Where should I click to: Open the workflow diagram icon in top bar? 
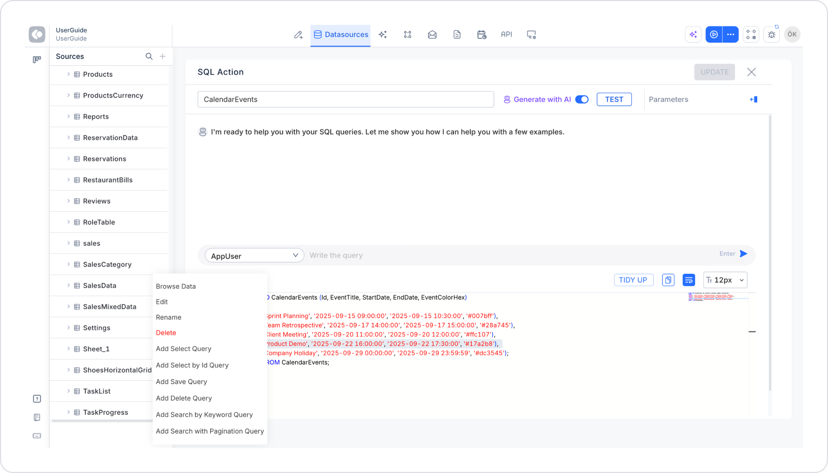[x=408, y=35]
